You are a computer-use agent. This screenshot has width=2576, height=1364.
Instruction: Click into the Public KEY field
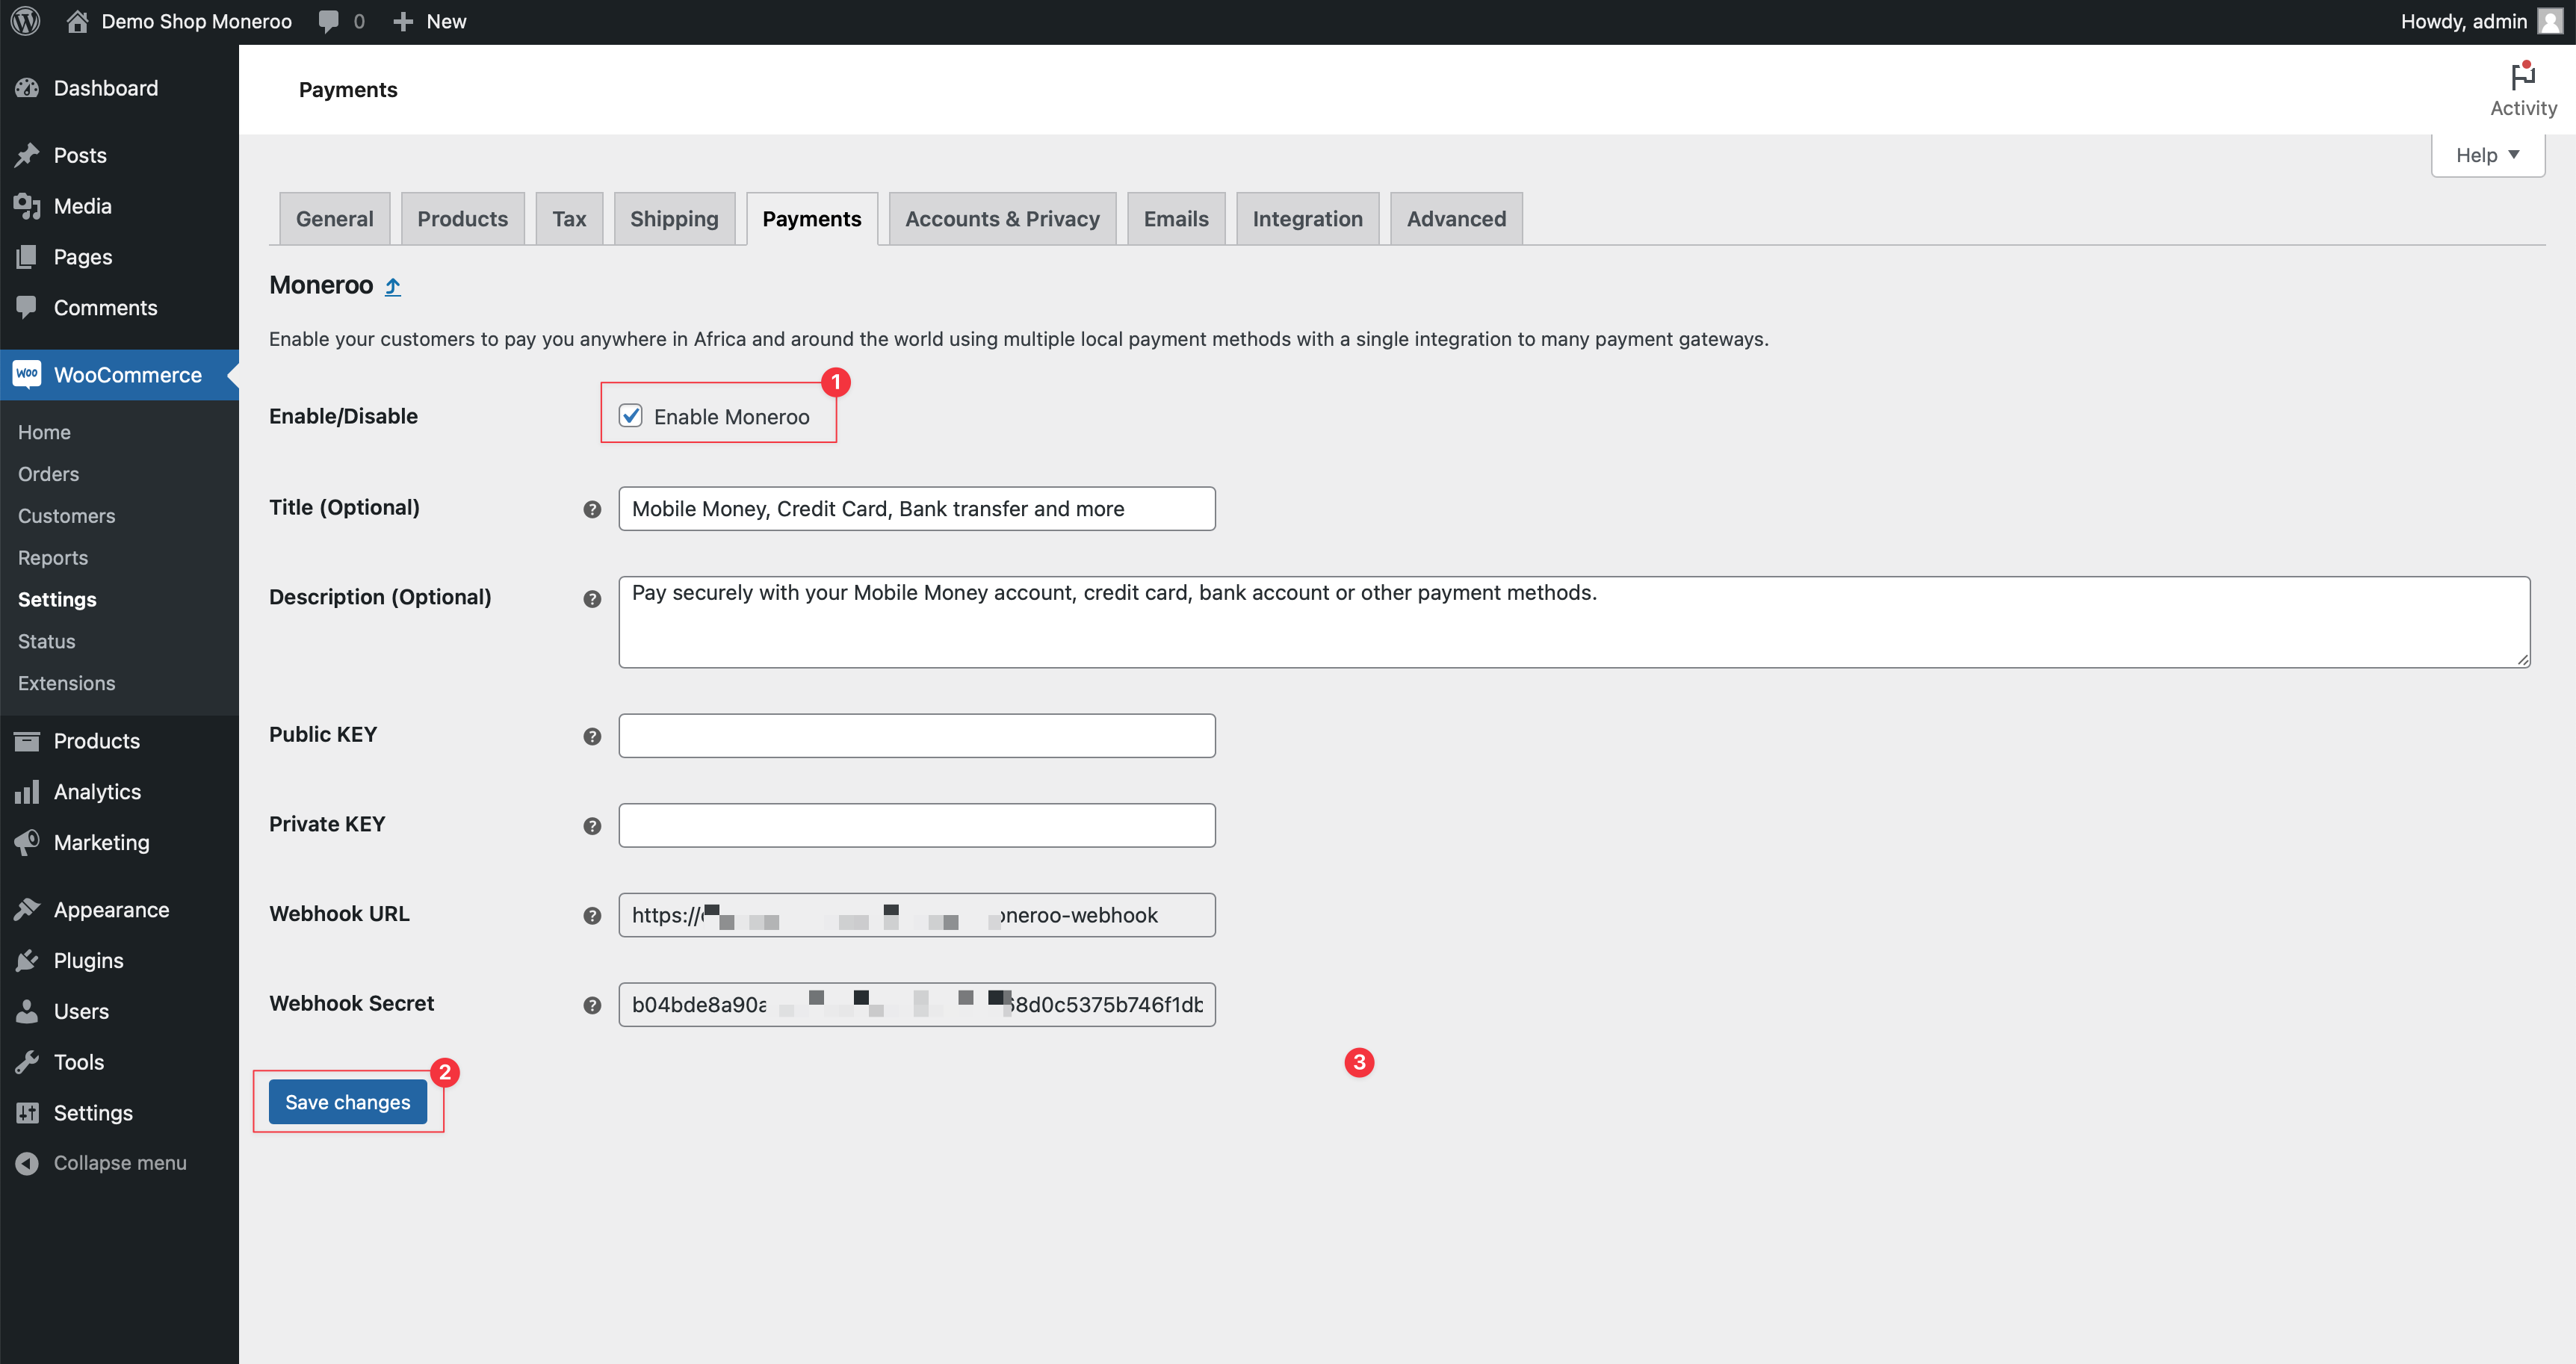click(x=916, y=736)
